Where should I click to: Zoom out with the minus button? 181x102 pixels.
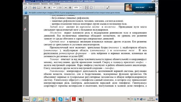(66, 8)
